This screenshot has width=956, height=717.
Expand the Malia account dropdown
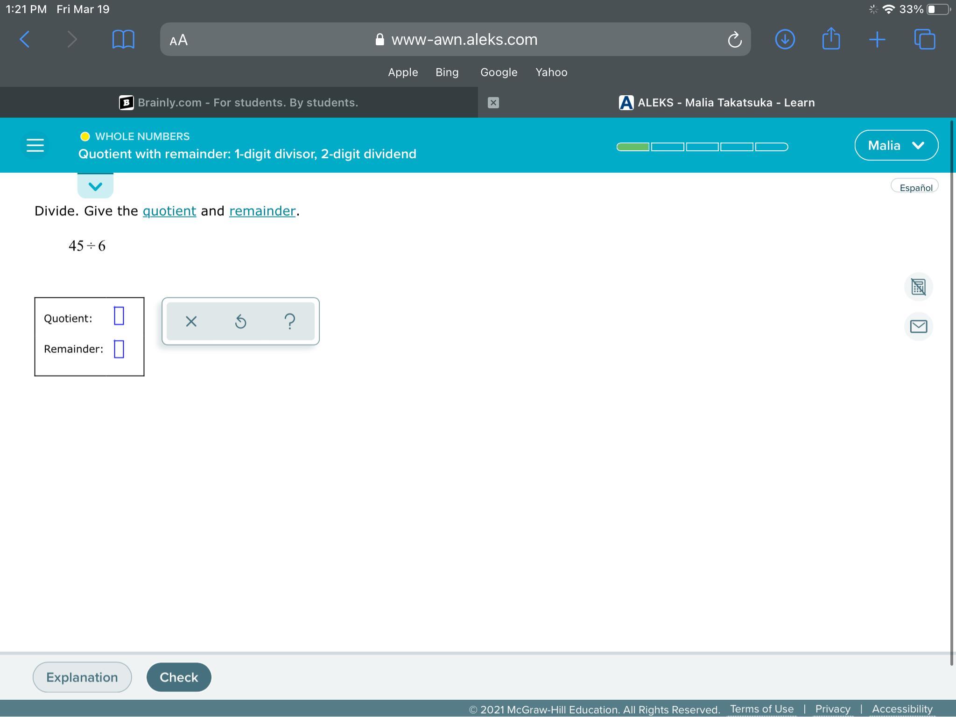click(896, 145)
